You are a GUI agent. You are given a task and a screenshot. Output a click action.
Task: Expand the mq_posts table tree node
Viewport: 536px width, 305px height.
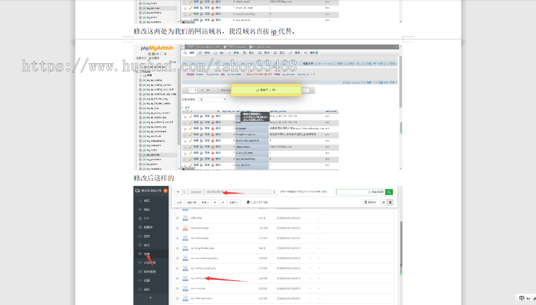140,164
